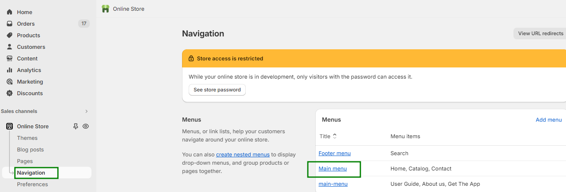Image resolution: width=566 pixels, height=192 pixels.
Task: Click the Products tag icon
Action: click(10, 35)
